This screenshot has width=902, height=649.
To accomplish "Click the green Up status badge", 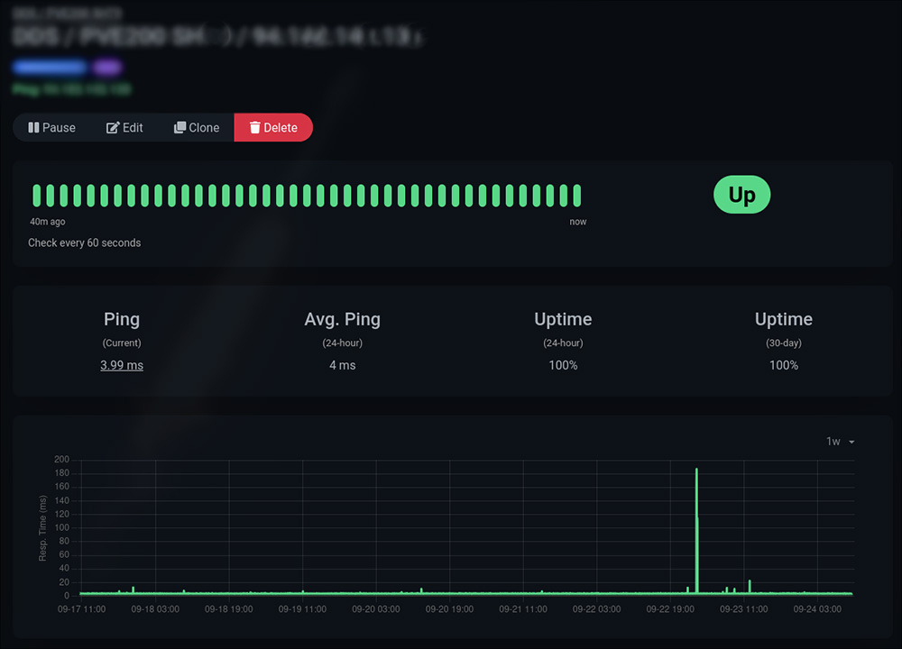I will point(741,196).
